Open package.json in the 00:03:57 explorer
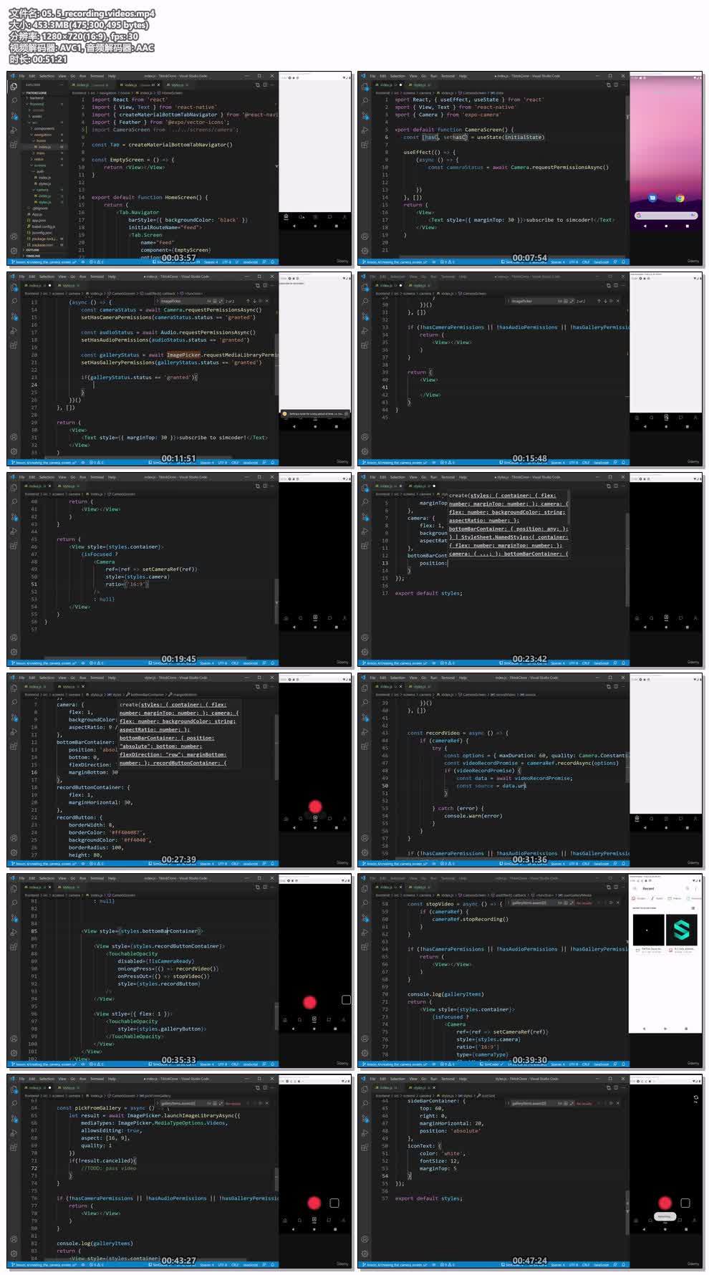 (x=40, y=245)
